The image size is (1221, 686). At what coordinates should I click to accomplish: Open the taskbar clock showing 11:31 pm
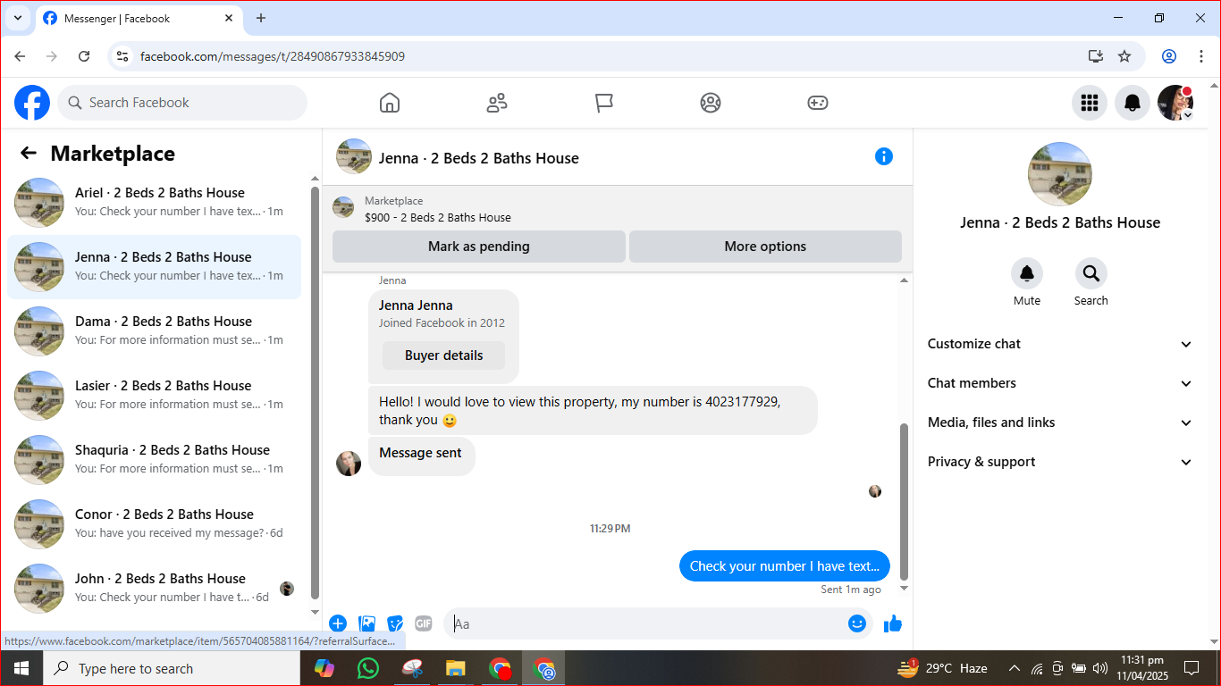point(1141,668)
